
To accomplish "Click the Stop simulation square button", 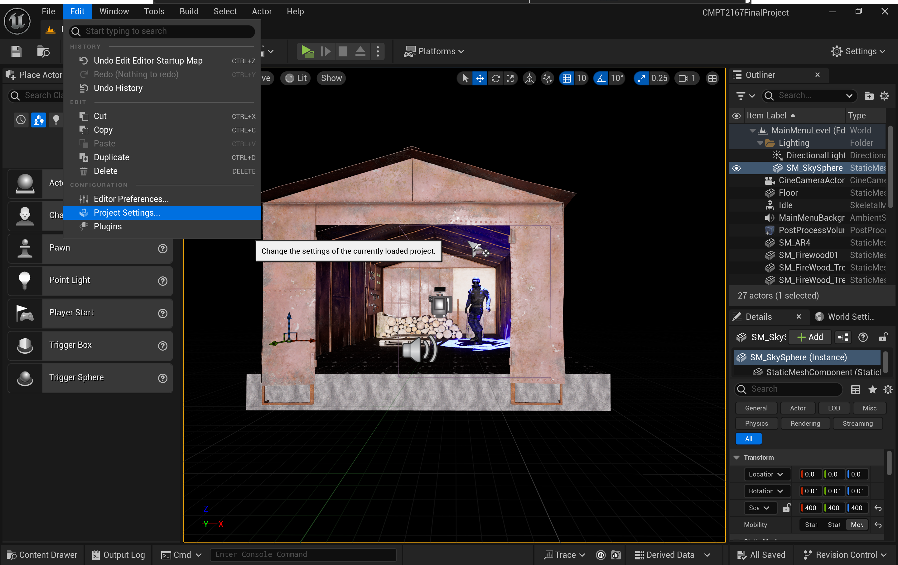I will click(343, 51).
